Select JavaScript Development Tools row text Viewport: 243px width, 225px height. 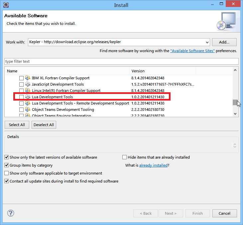pos(58,84)
